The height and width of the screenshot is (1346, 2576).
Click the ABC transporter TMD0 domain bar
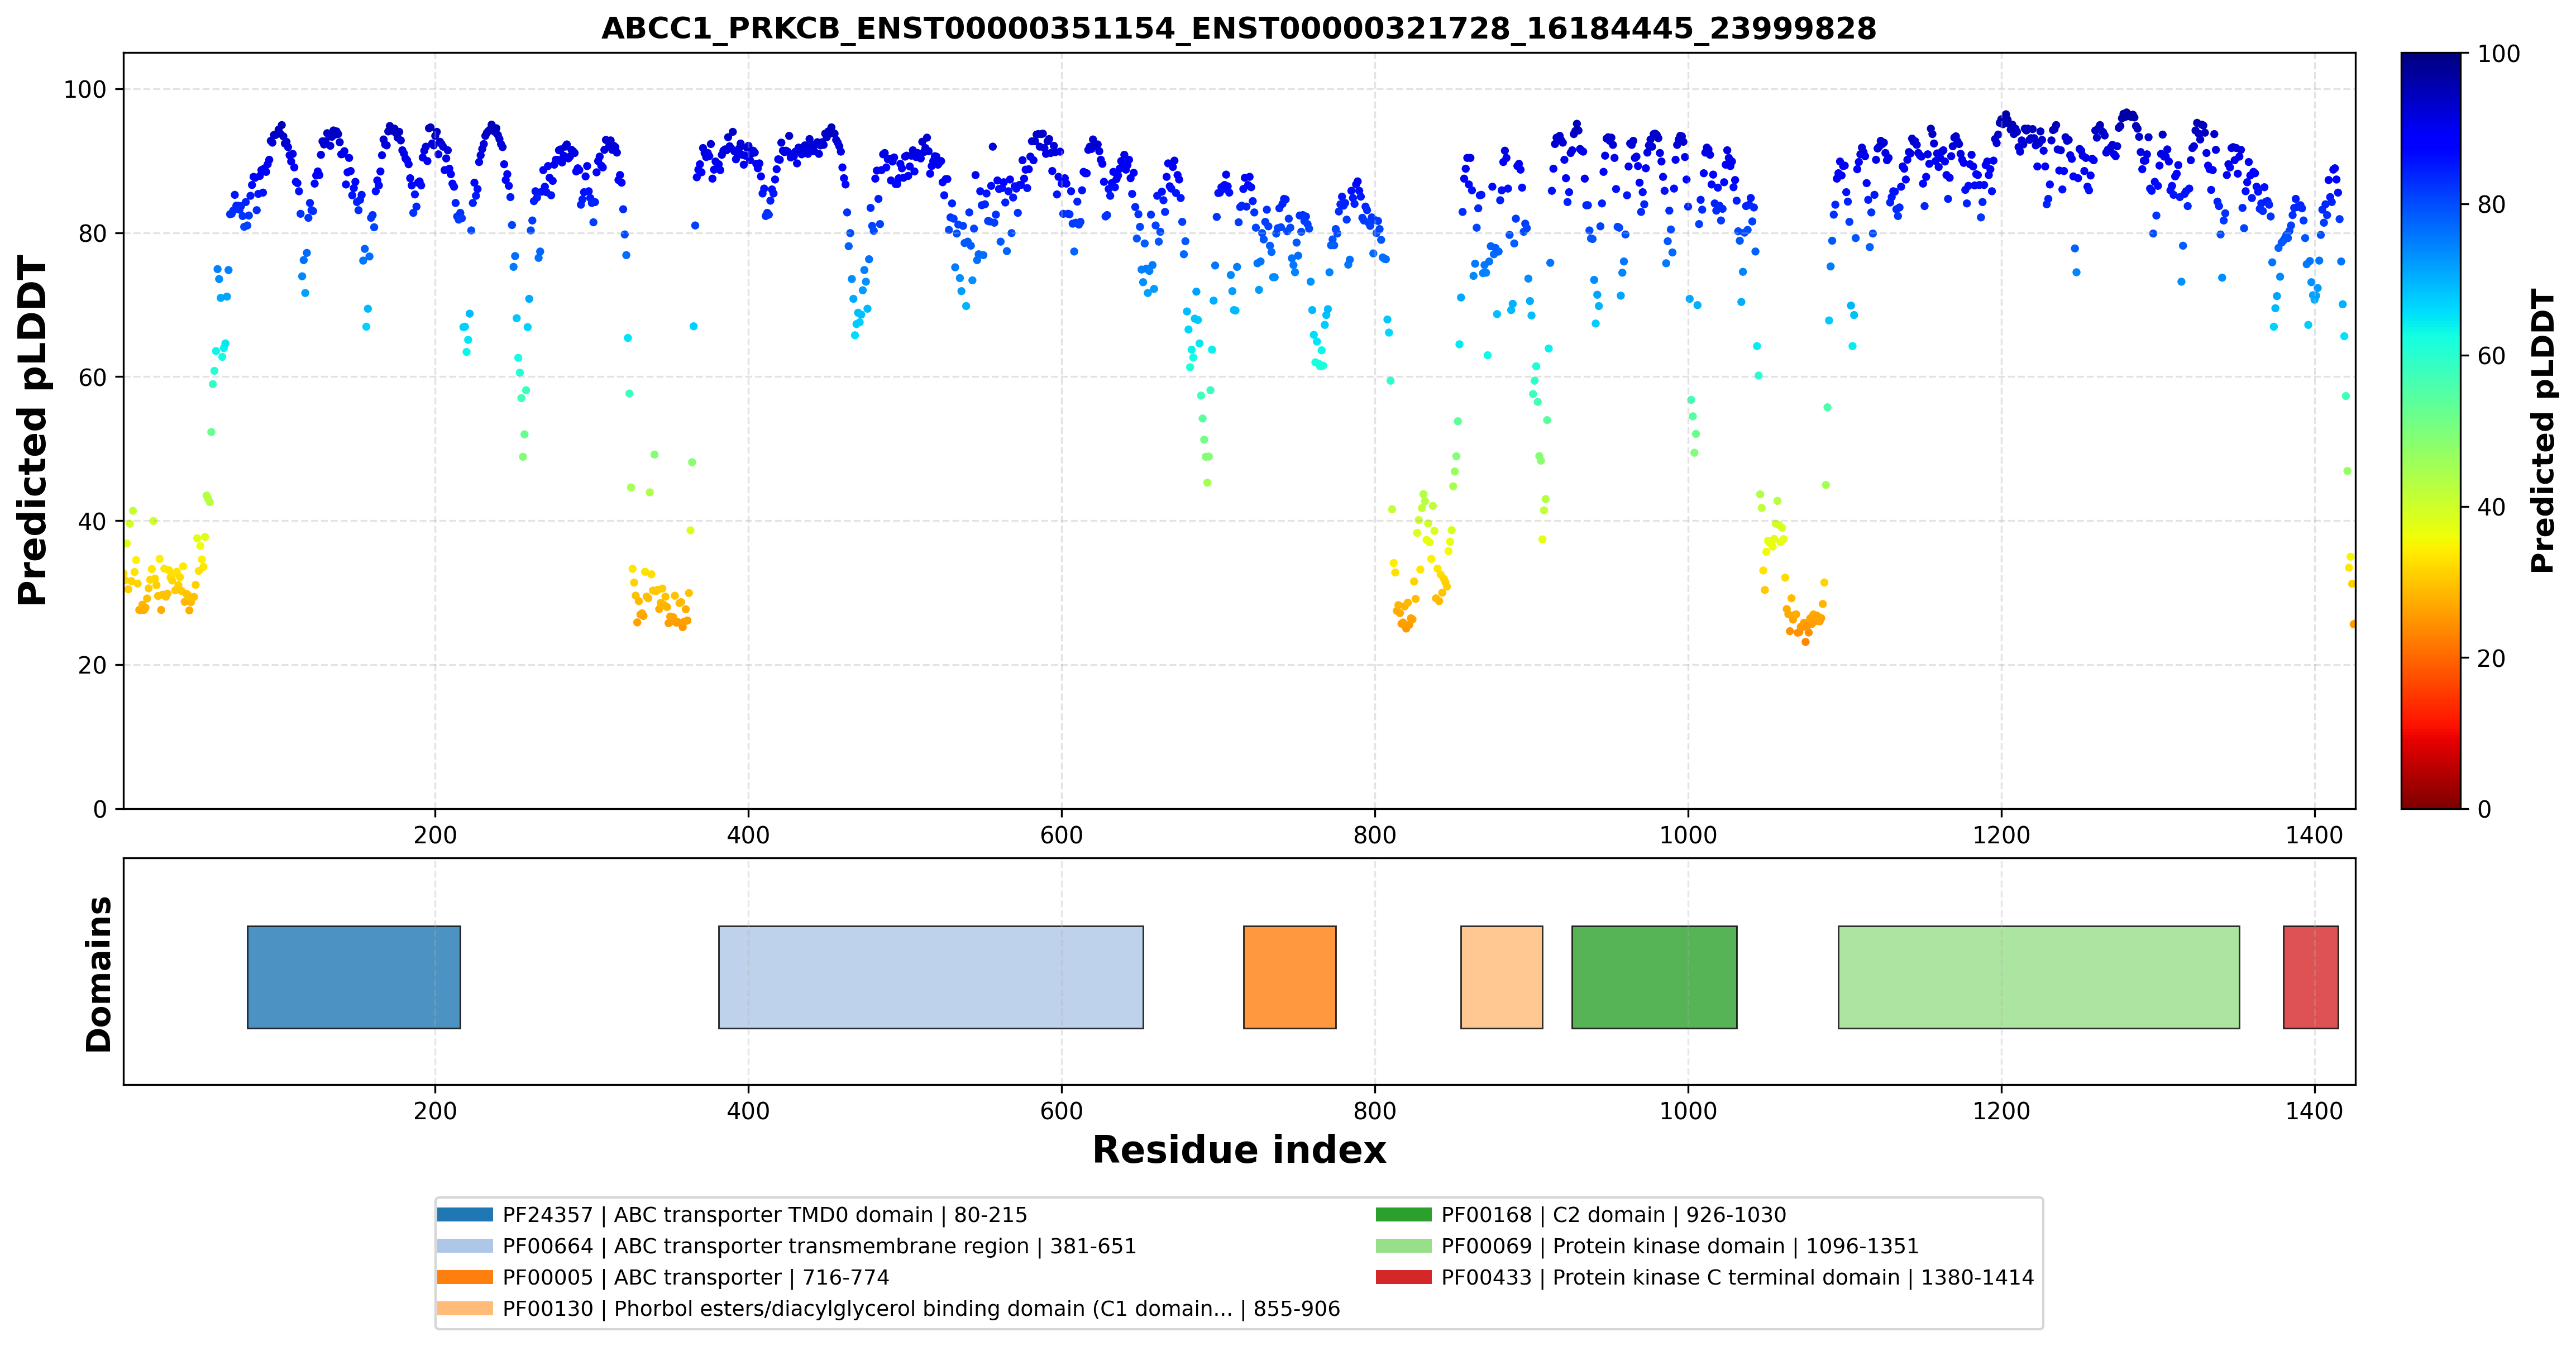[x=354, y=977]
